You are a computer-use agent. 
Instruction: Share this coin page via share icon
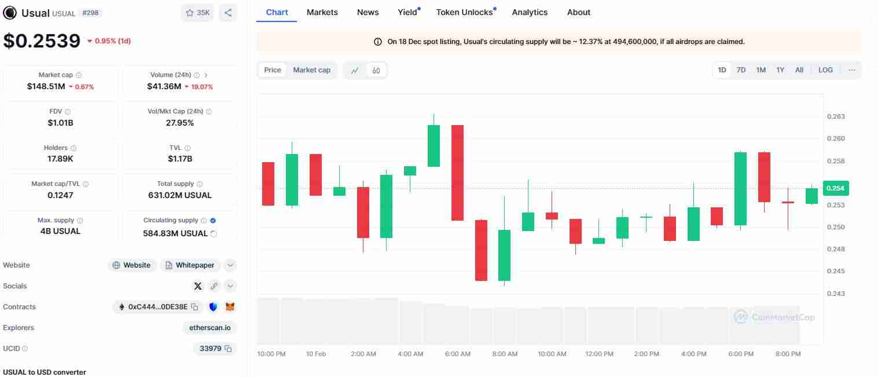(x=228, y=13)
